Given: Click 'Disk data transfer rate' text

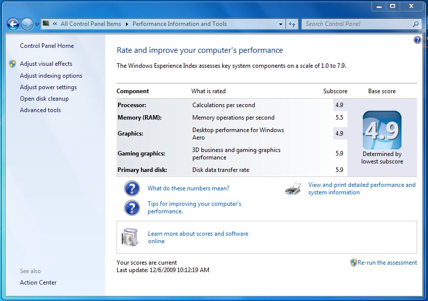Looking at the screenshot, I should [221, 170].
